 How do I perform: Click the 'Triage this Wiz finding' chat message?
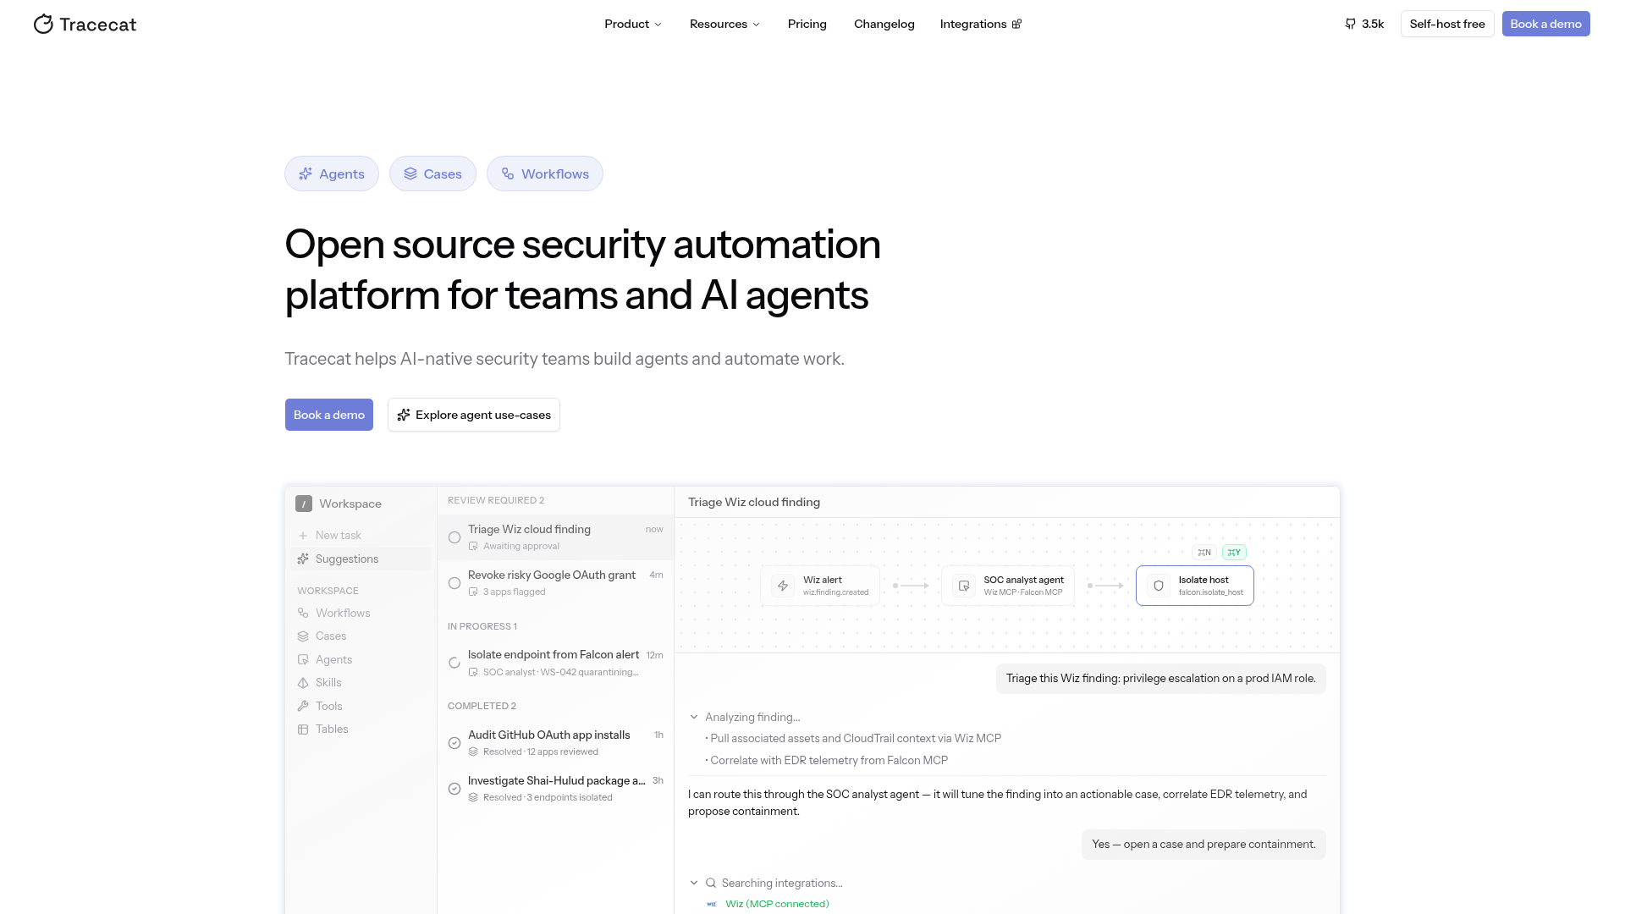pos(1161,679)
